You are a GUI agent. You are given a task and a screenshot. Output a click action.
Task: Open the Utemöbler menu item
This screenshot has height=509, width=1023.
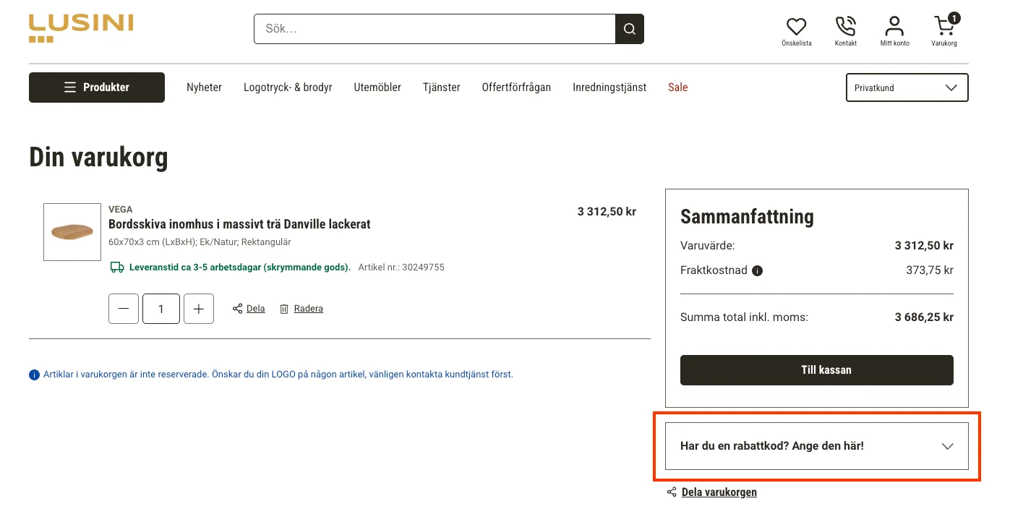point(377,87)
